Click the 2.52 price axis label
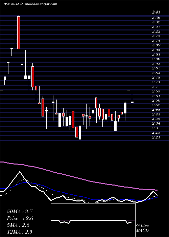 click(156, 105)
